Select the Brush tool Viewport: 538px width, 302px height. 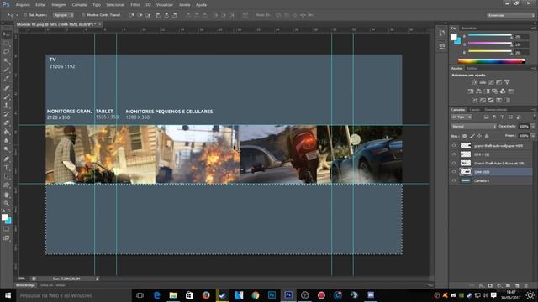click(x=6, y=96)
